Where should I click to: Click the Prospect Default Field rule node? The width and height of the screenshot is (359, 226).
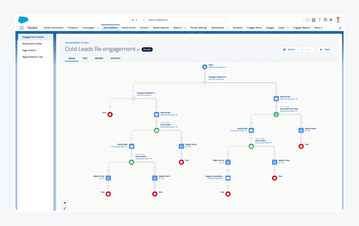(x=205, y=83)
